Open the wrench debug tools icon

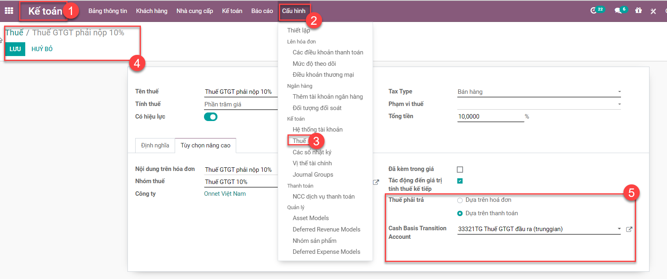653,11
